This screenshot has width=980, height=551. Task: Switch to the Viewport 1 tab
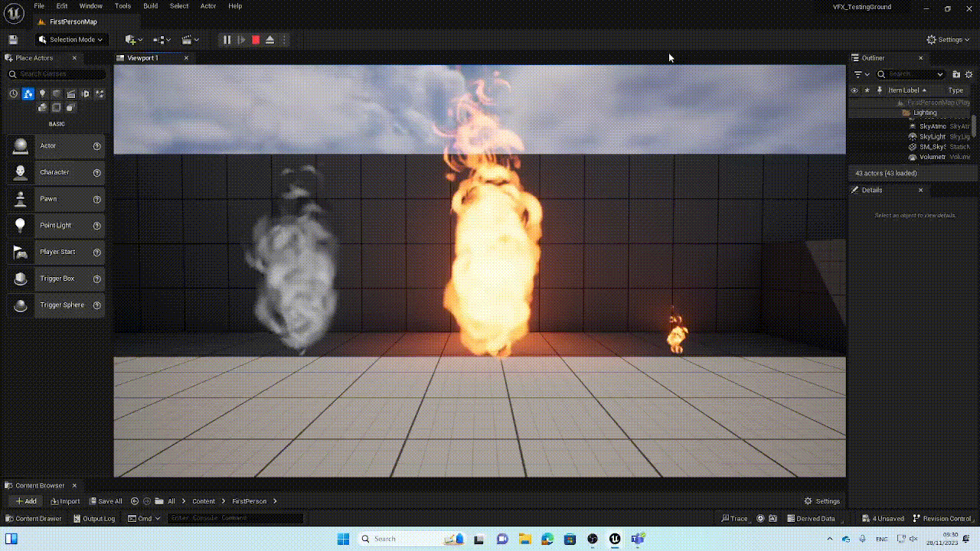[143, 58]
